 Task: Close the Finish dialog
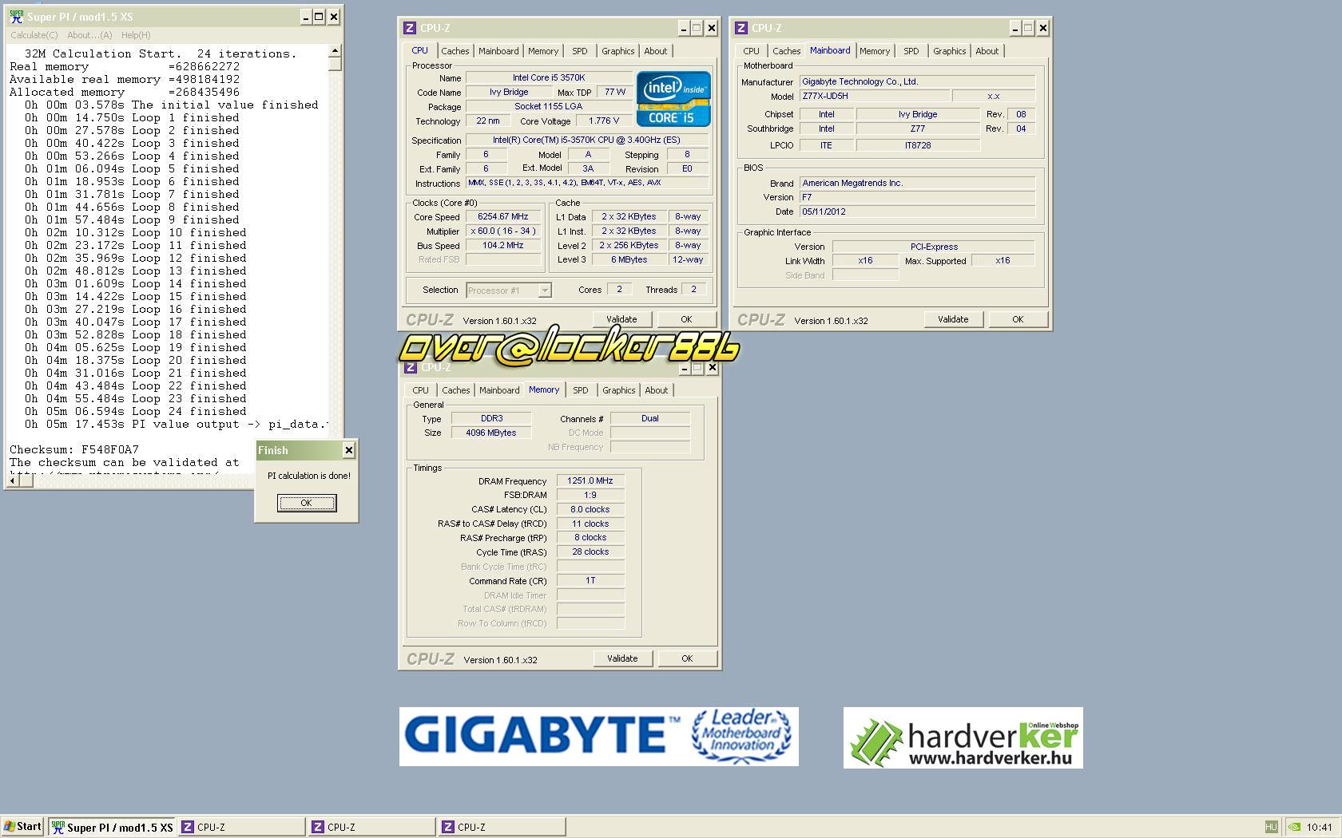pos(349,450)
